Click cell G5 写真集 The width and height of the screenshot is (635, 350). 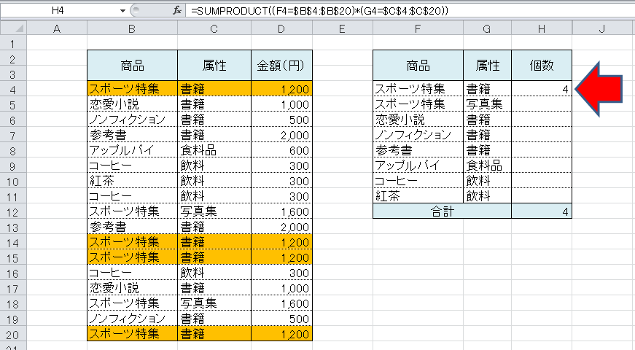tap(487, 104)
